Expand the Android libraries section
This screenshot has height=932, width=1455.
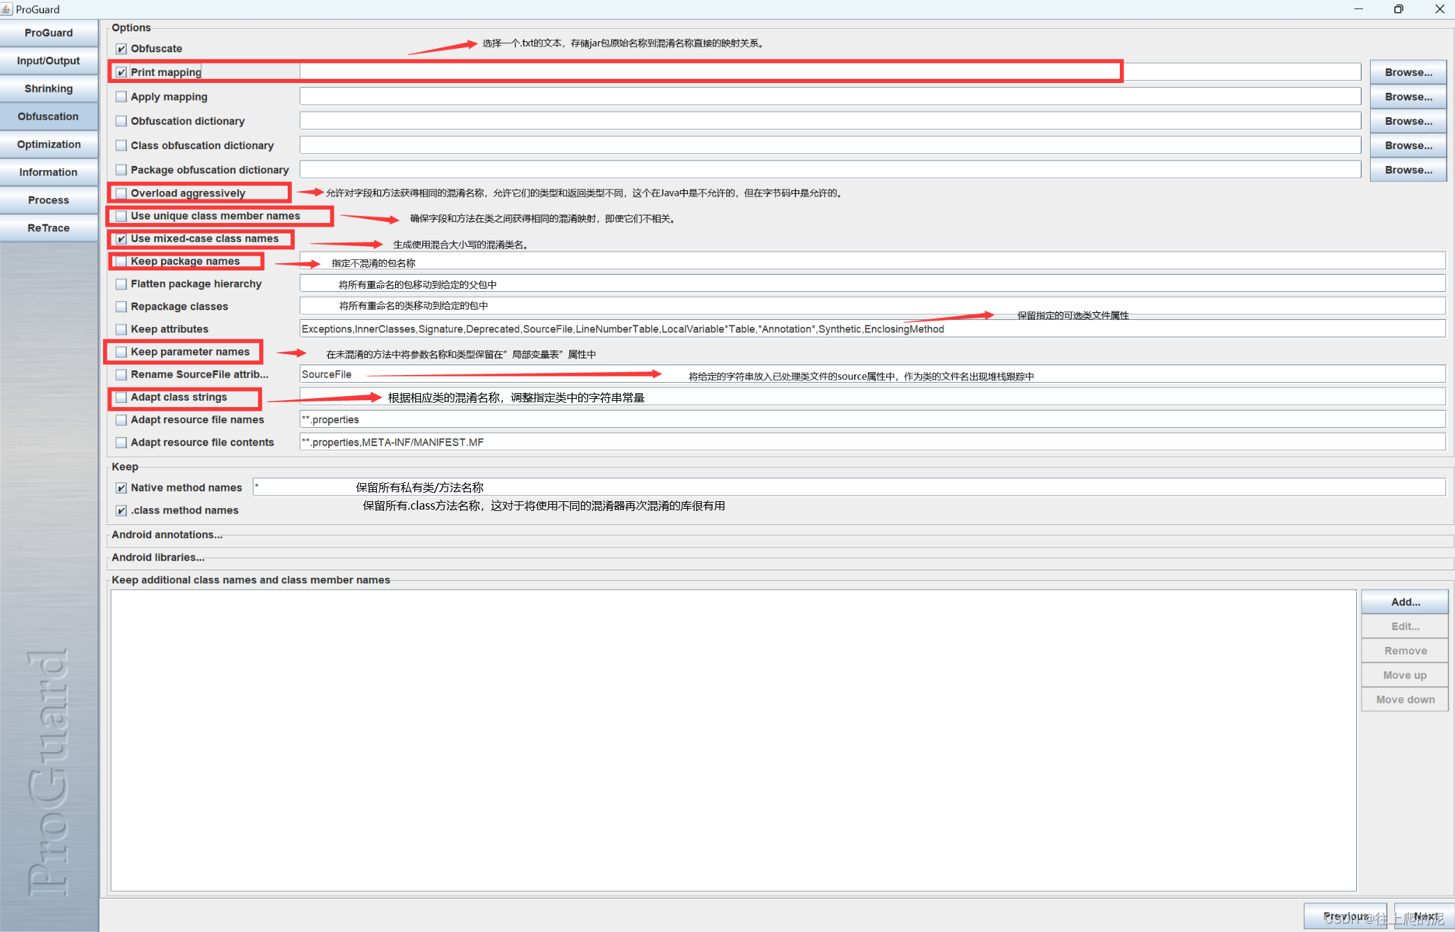coord(158,558)
